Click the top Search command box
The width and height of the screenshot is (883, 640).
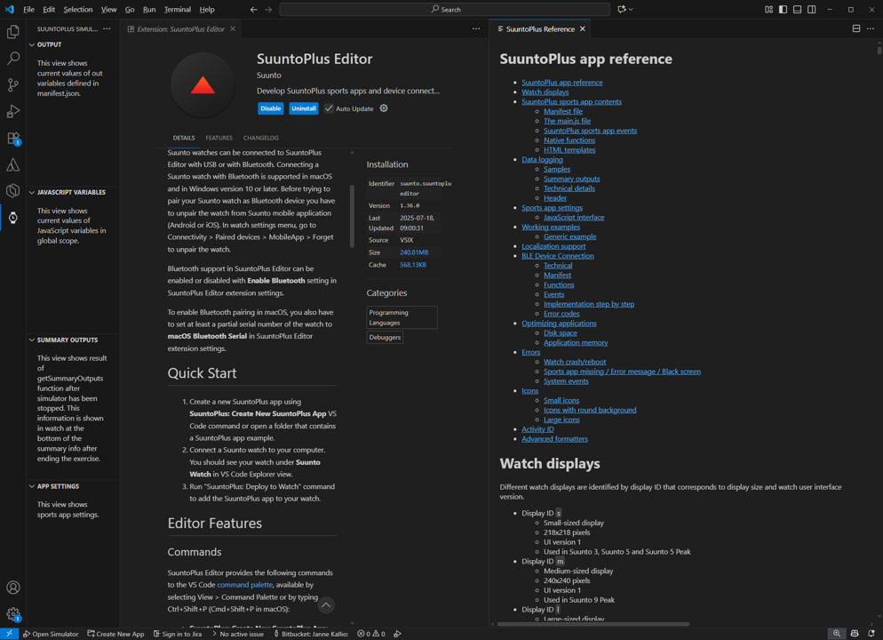coord(444,10)
